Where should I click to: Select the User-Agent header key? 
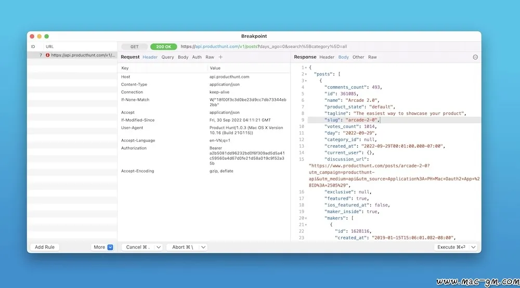coord(132,128)
